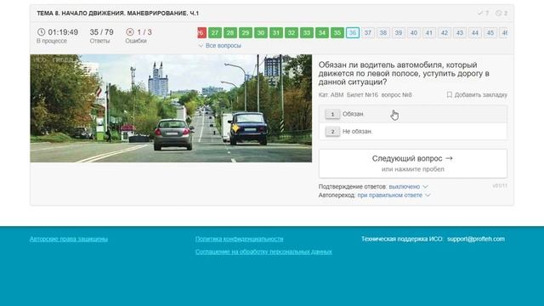Click the question text about левой полосе

404,74
